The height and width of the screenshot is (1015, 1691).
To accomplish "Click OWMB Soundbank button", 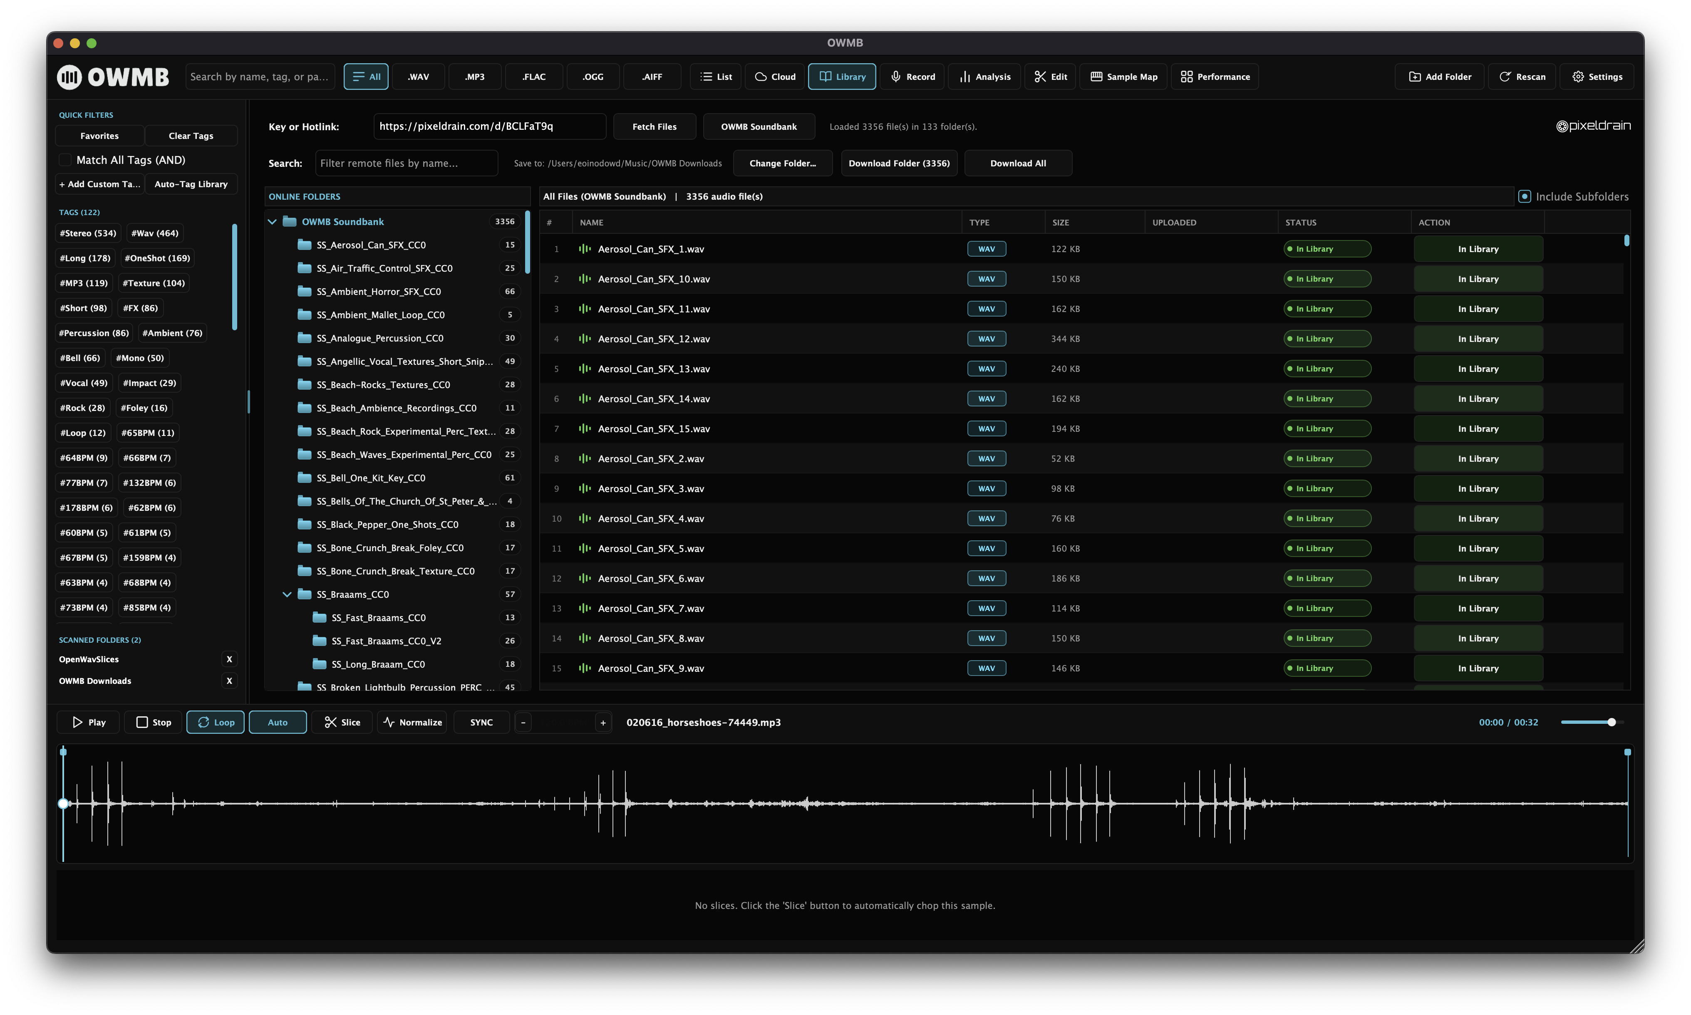I will (759, 126).
